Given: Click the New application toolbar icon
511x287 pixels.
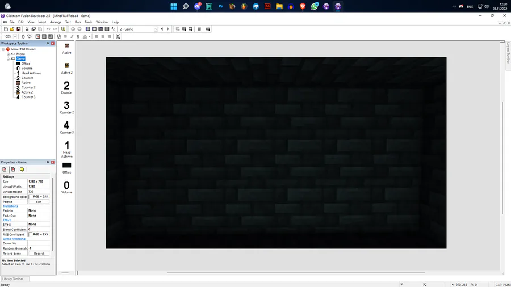Looking at the screenshot, I should 6,29.
